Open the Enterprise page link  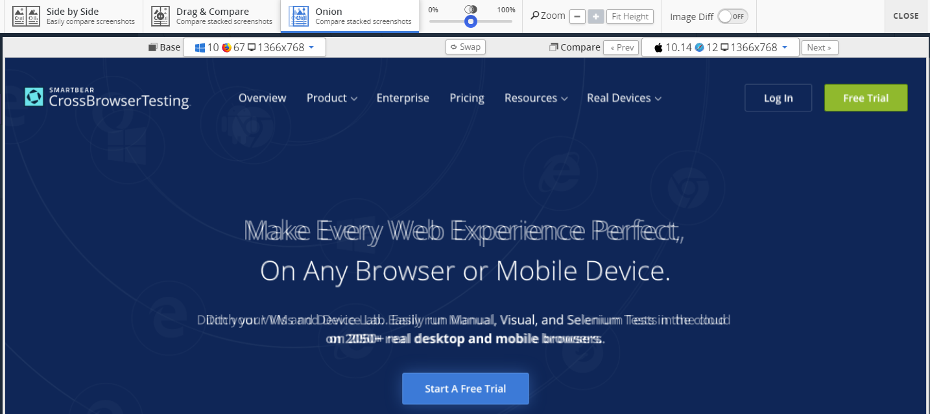click(403, 98)
